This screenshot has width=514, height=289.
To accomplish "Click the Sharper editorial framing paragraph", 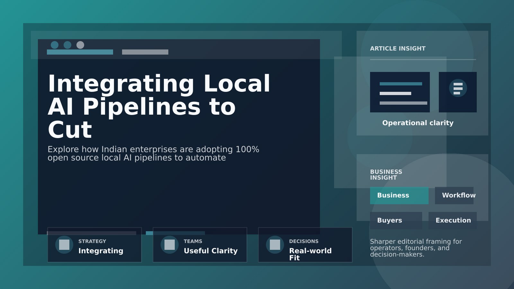I will pyautogui.click(x=416, y=248).
